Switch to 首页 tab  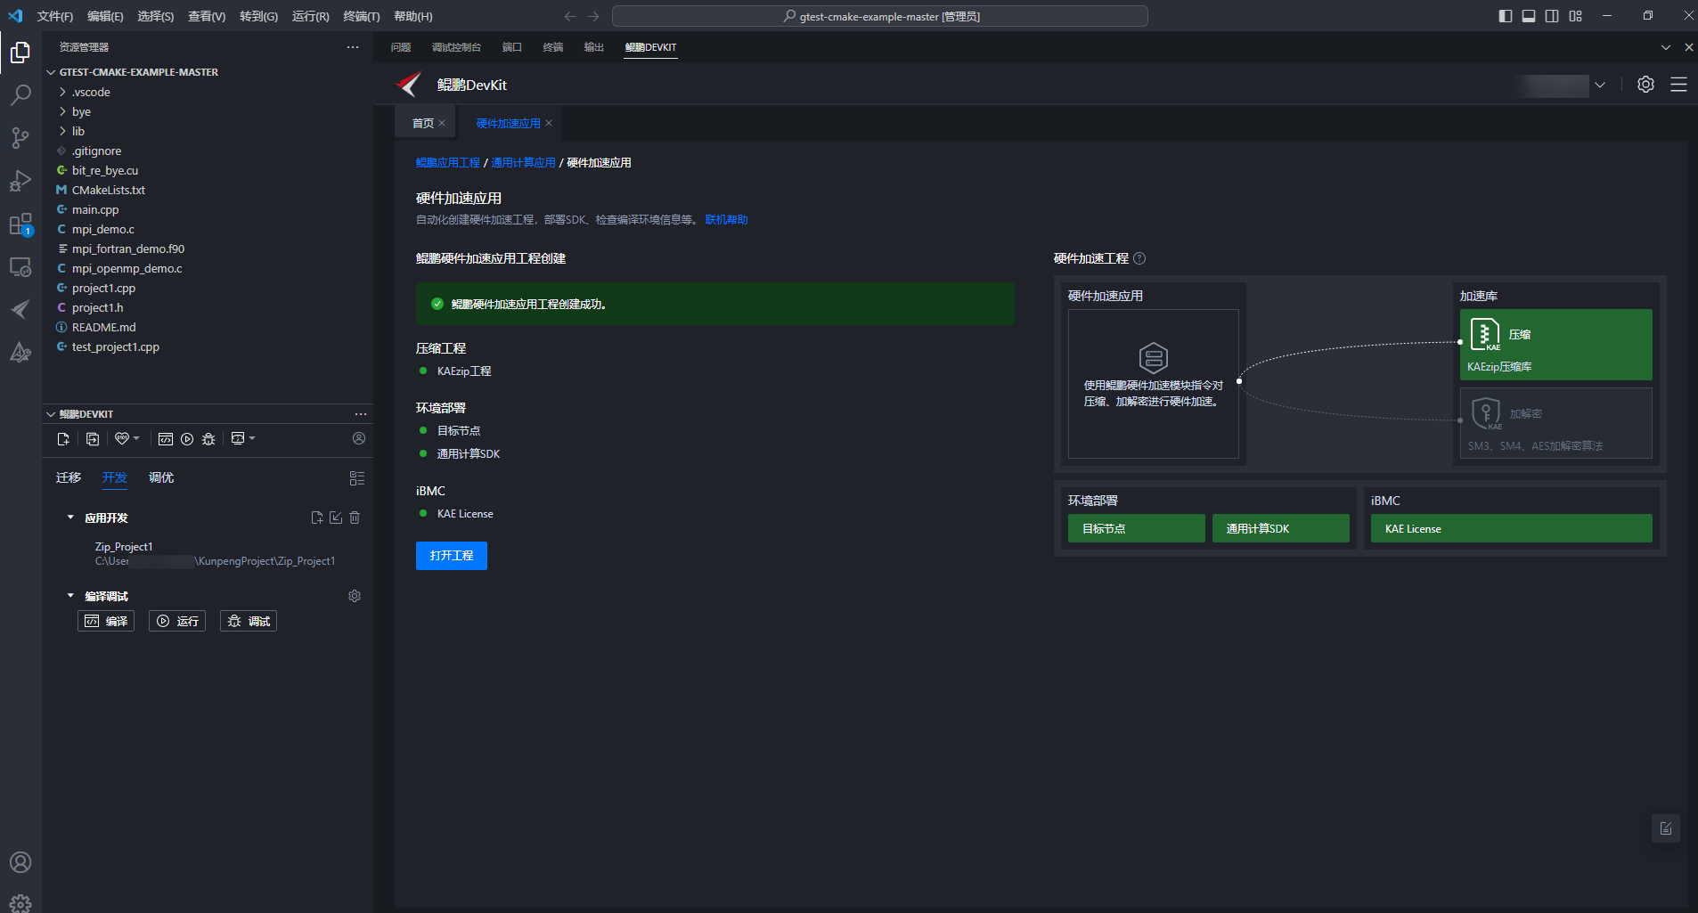pos(423,123)
